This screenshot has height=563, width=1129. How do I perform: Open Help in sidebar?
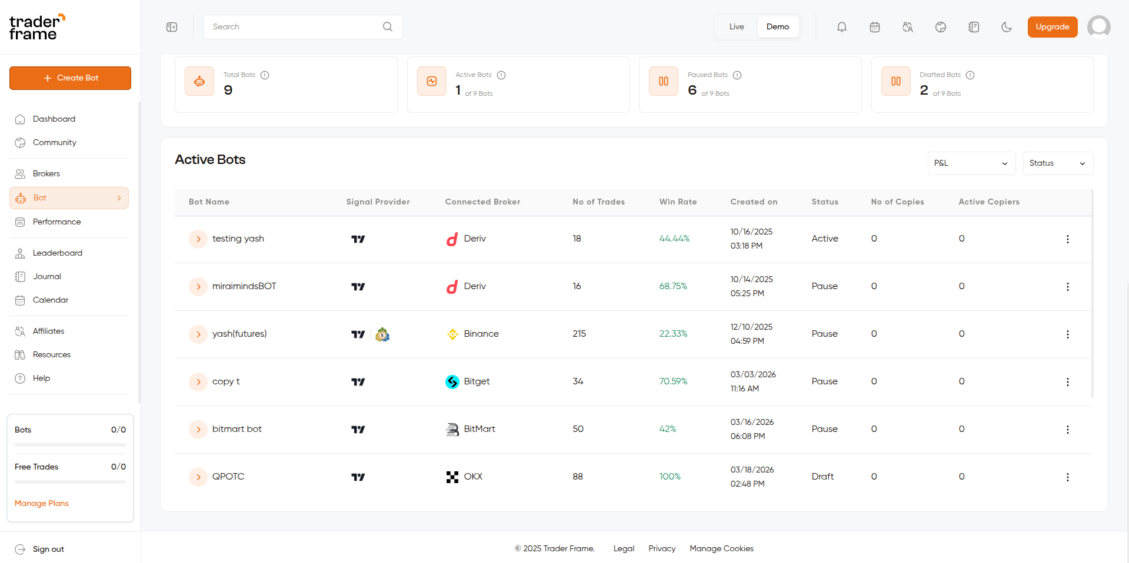click(x=69, y=378)
